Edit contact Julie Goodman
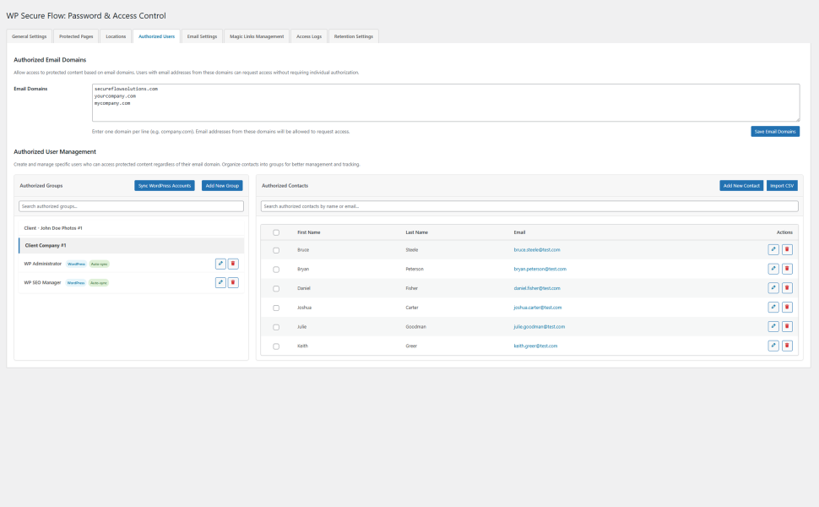 click(773, 327)
